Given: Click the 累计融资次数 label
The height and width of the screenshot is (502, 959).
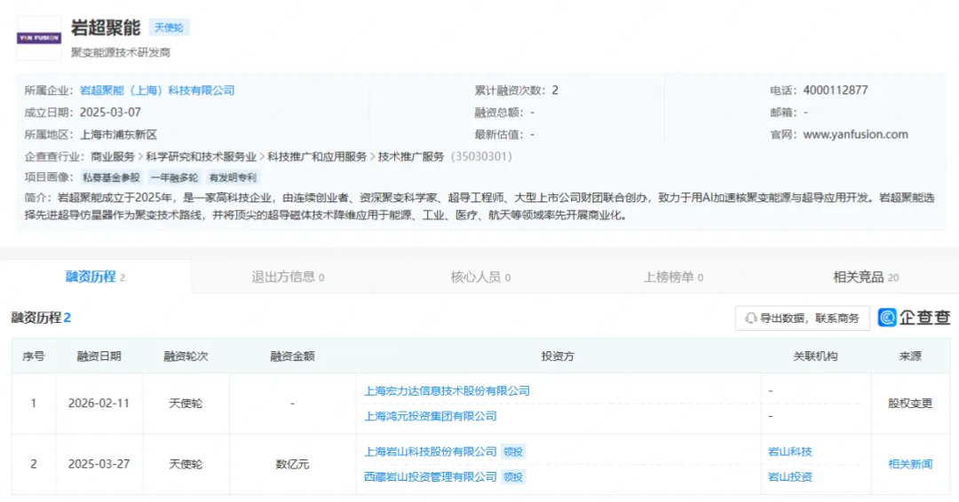Looking at the screenshot, I should pyautogui.click(x=510, y=90).
